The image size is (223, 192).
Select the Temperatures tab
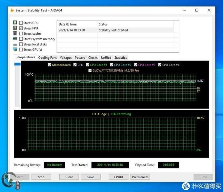pyautogui.click(x=26, y=57)
